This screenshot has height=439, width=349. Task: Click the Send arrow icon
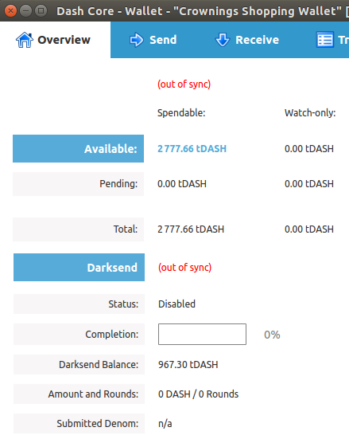click(137, 40)
